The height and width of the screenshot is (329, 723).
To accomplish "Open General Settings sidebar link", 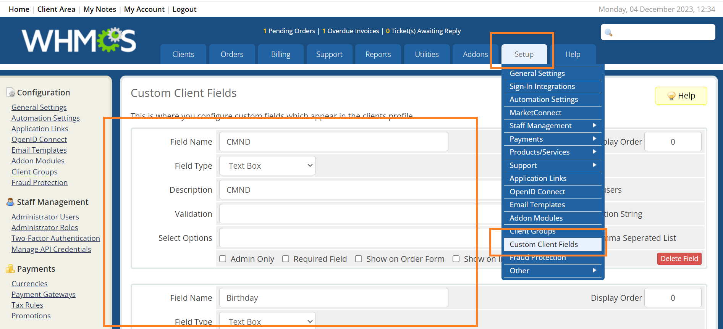I will pyautogui.click(x=39, y=107).
